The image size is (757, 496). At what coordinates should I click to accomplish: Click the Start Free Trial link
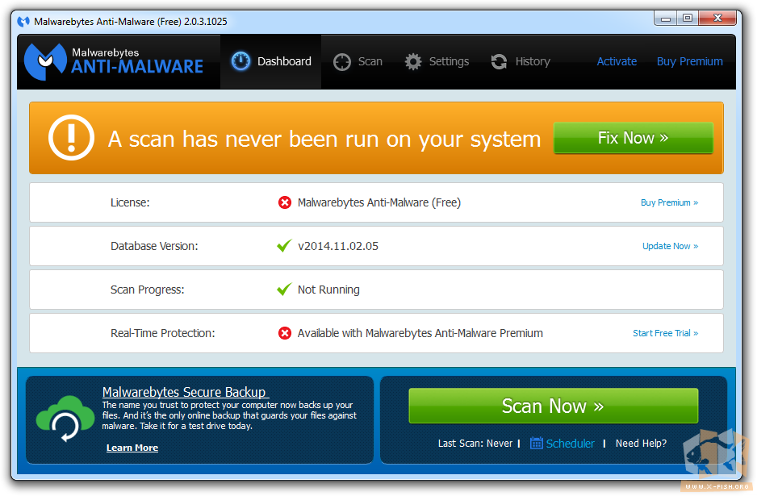click(665, 333)
